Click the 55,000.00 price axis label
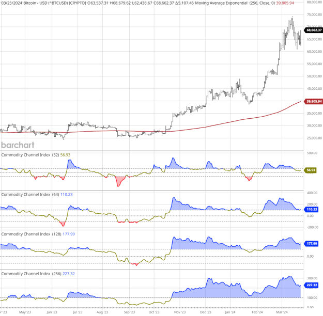 pos(314,64)
